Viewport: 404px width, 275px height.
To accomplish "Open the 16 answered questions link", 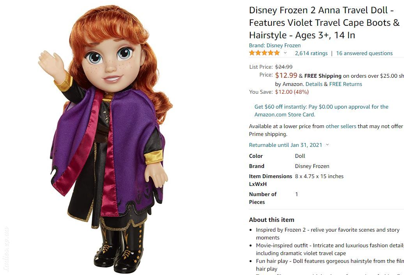I will point(364,53).
